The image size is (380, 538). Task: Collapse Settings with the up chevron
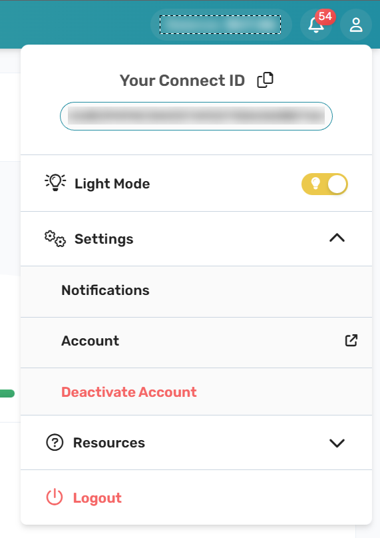pos(337,238)
